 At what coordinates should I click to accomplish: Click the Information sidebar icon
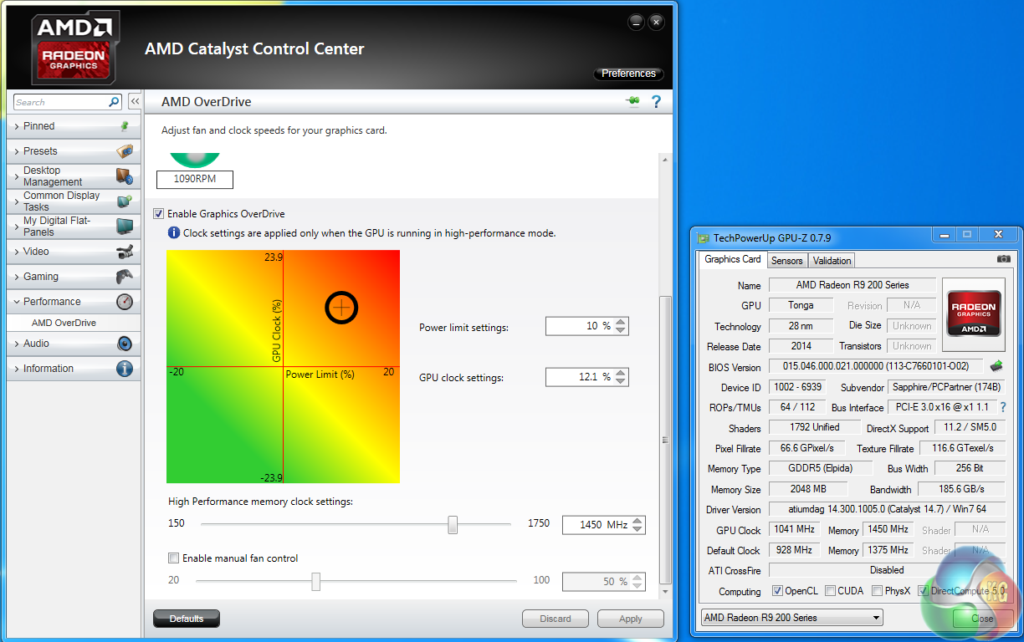click(x=125, y=369)
